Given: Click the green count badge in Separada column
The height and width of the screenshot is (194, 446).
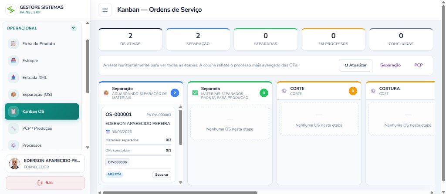Looking at the screenshot, I should (x=264, y=93).
